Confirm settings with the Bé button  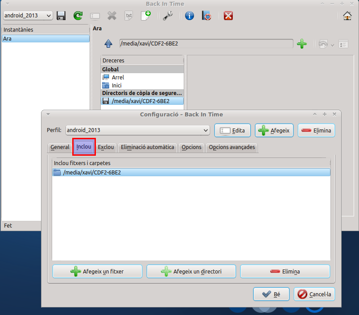pos(271,294)
